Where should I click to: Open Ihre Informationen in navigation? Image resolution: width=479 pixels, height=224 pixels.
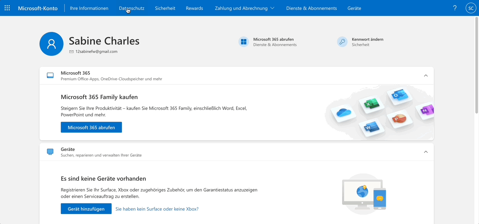[x=89, y=8]
